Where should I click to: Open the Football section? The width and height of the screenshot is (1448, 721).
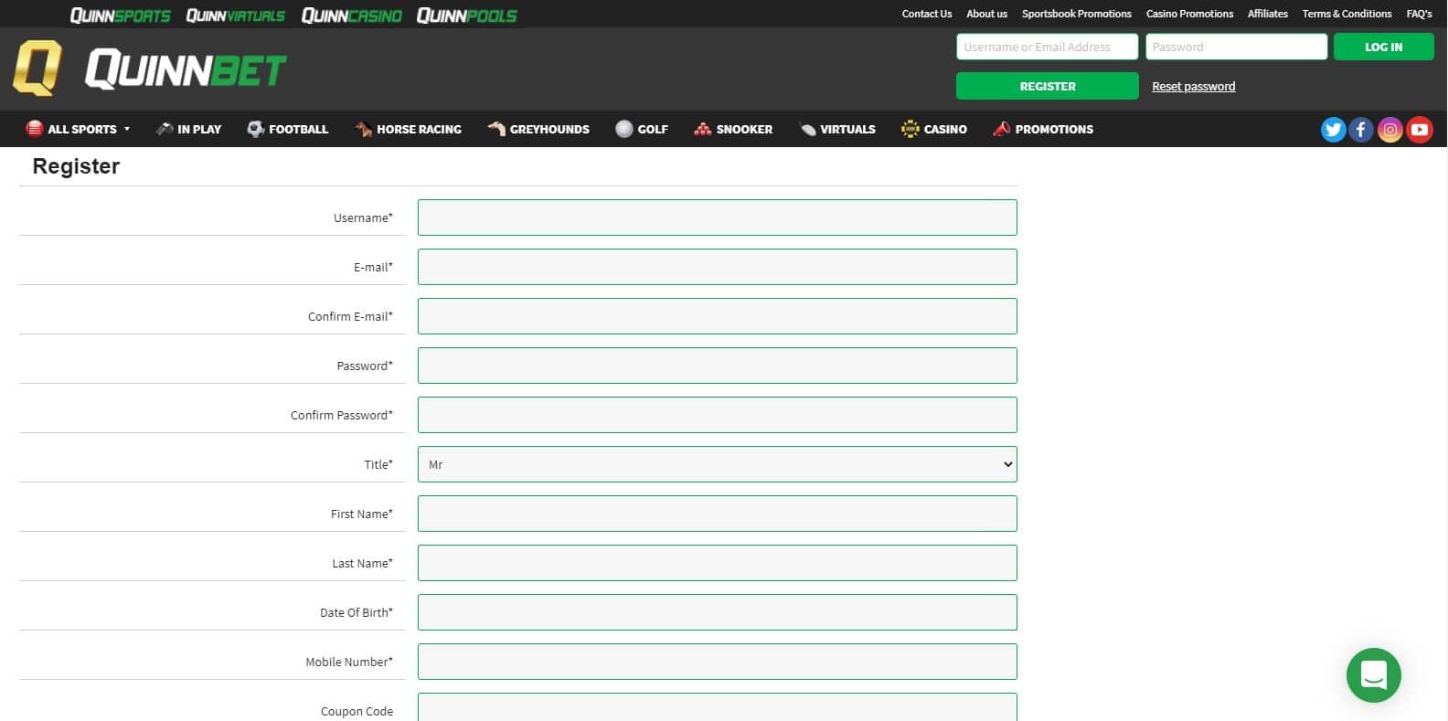click(288, 129)
